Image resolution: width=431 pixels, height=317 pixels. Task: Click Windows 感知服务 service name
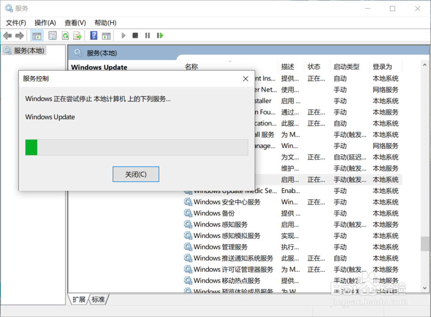pyautogui.click(x=221, y=225)
